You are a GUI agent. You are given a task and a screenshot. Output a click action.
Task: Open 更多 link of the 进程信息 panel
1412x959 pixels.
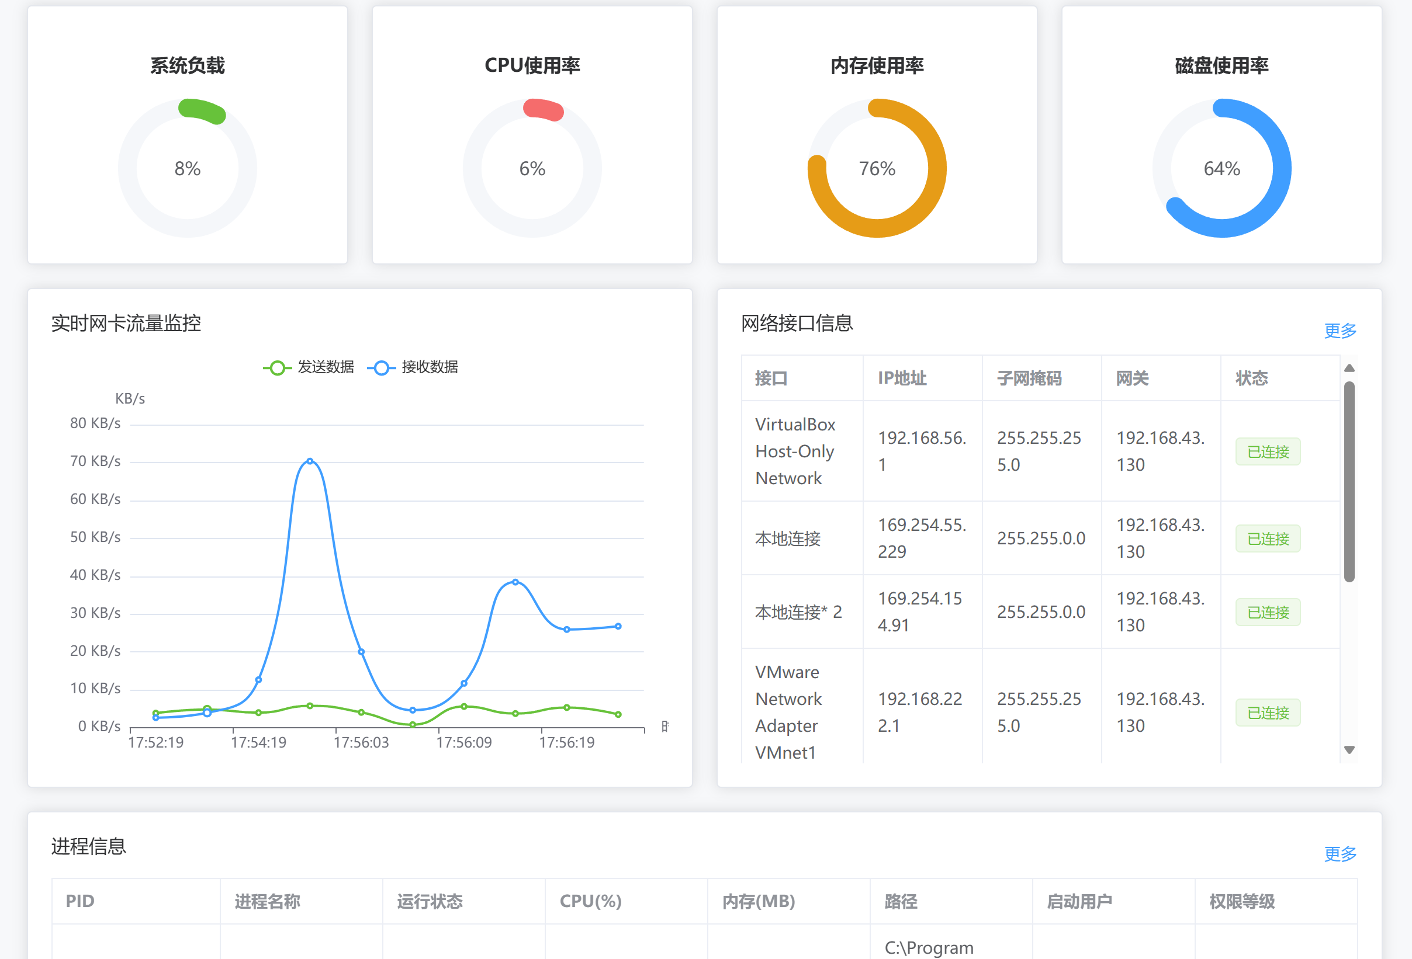[1340, 853]
